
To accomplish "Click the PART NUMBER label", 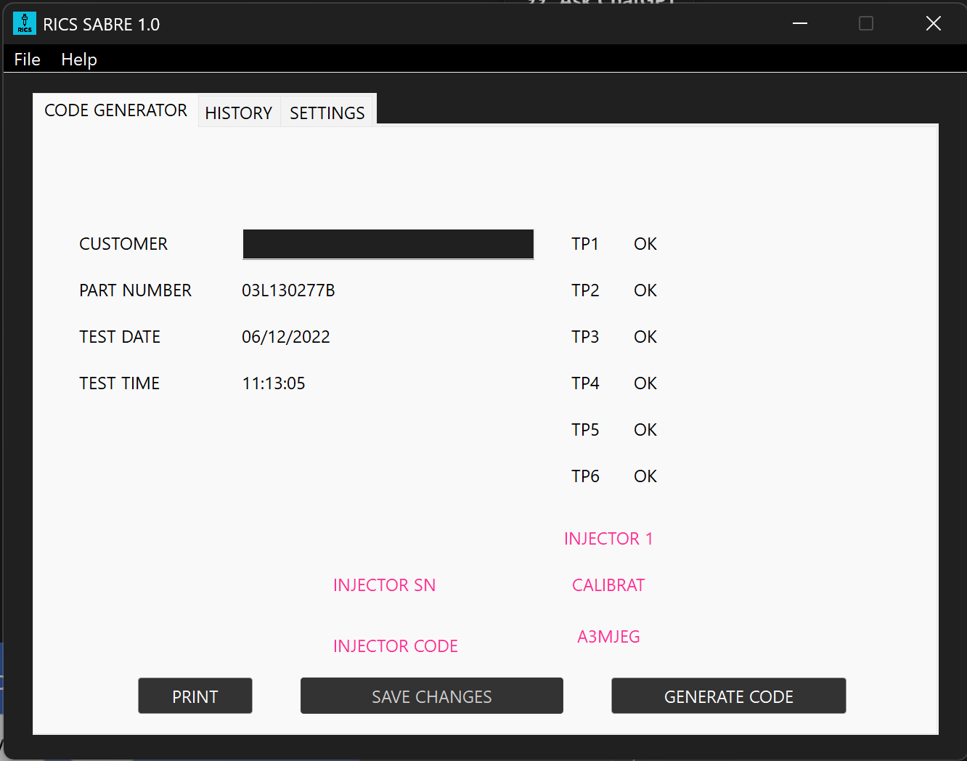I will coord(136,290).
